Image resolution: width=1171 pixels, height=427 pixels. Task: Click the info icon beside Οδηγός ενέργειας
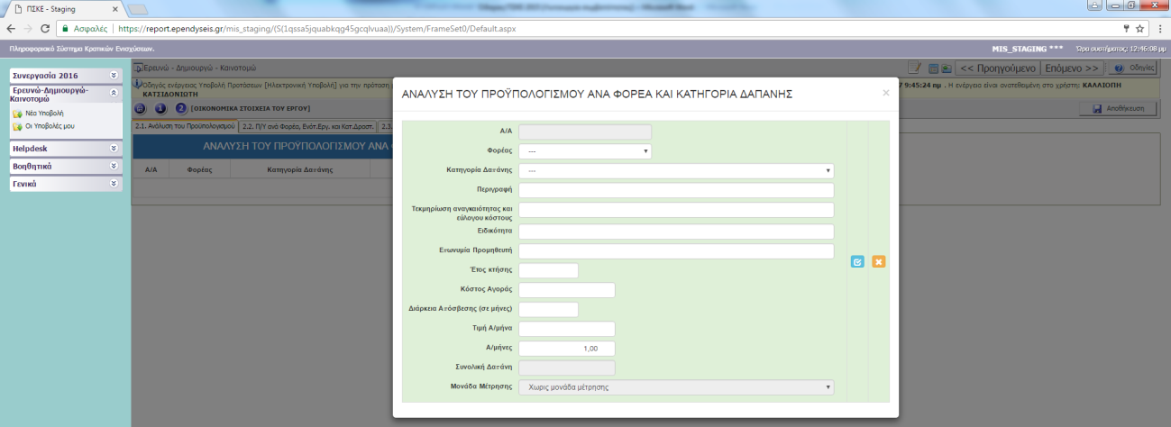pyautogui.click(x=137, y=85)
